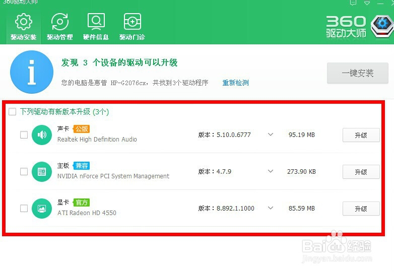Click the 下列驱动有新版本升级 (3个) label

[x=64, y=111]
